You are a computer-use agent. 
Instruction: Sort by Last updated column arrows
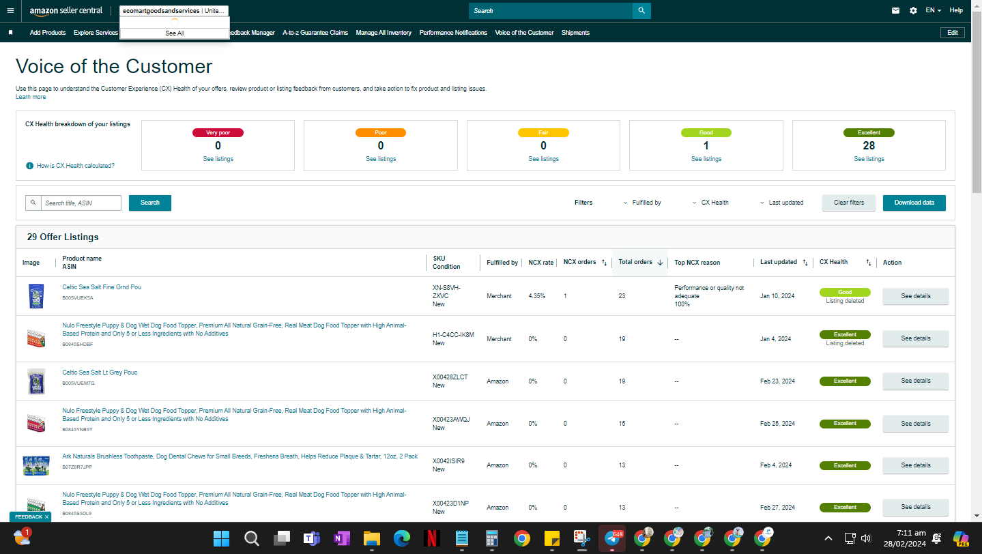[805, 263]
